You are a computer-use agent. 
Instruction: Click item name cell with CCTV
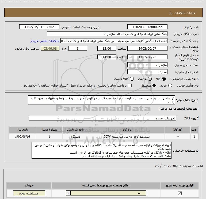127,136
